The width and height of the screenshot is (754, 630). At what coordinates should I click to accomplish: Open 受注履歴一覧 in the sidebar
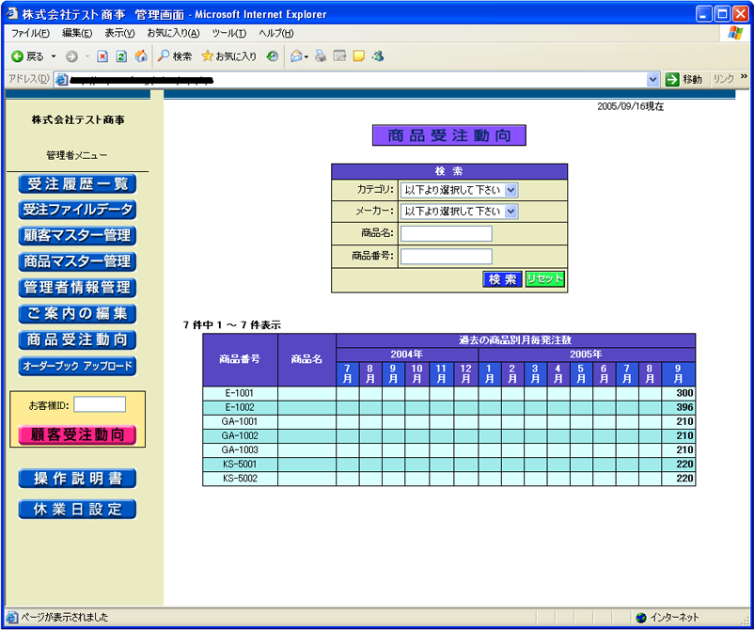coord(77,184)
